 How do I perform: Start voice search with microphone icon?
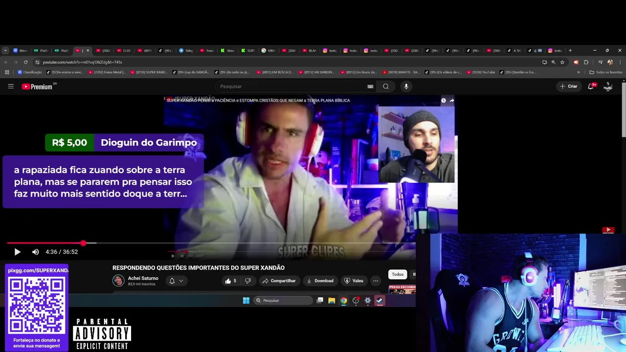406,87
